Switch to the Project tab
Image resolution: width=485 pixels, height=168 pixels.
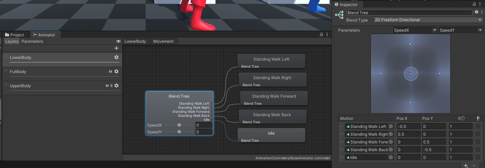tap(15, 35)
